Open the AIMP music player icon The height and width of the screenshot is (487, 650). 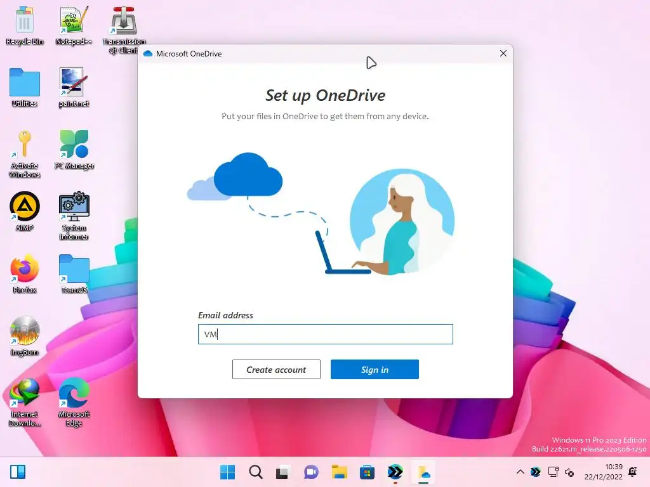point(25,211)
